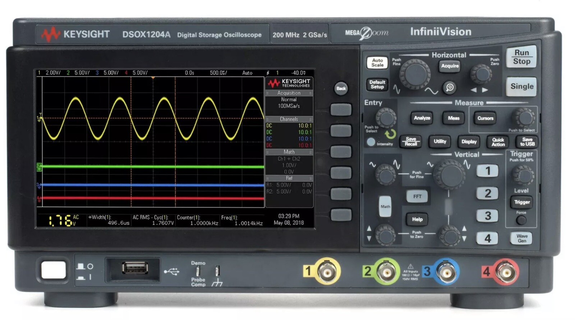
Task: Click the orange trigger time marker above waveform
Action: tap(153, 77)
